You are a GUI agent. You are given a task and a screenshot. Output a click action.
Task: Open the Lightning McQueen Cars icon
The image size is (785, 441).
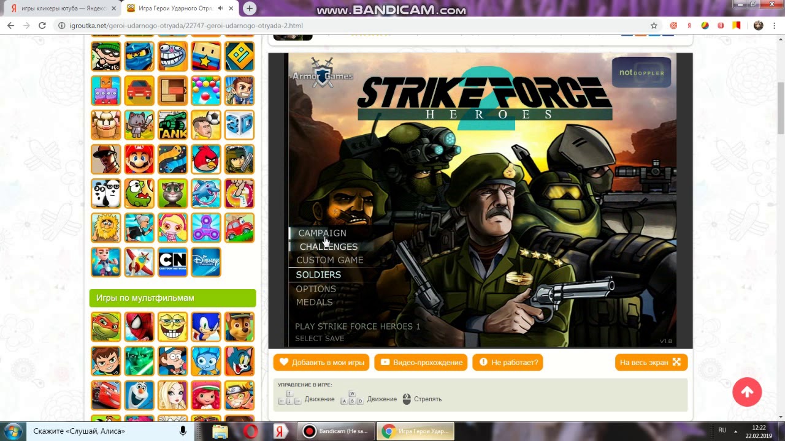coord(106,395)
